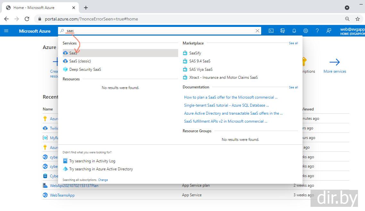Select SaaS from Services results
Screen dimensions: 365x211
pyautogui.click(x=73, y=53)
